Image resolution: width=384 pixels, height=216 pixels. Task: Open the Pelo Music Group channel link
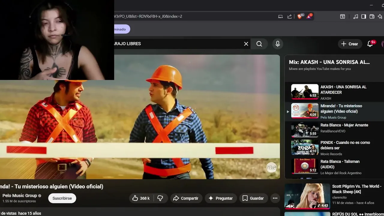[20, 196]
